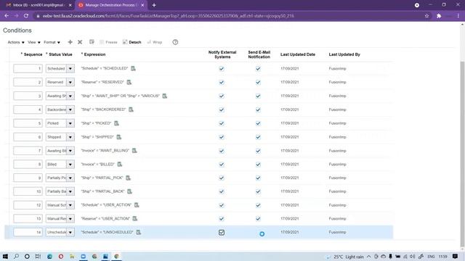The height and width of the screenshot is (261, 465).
Task: Toggle Send E-Mail Notification for Backordered row
Action: (x=259, y=109)
